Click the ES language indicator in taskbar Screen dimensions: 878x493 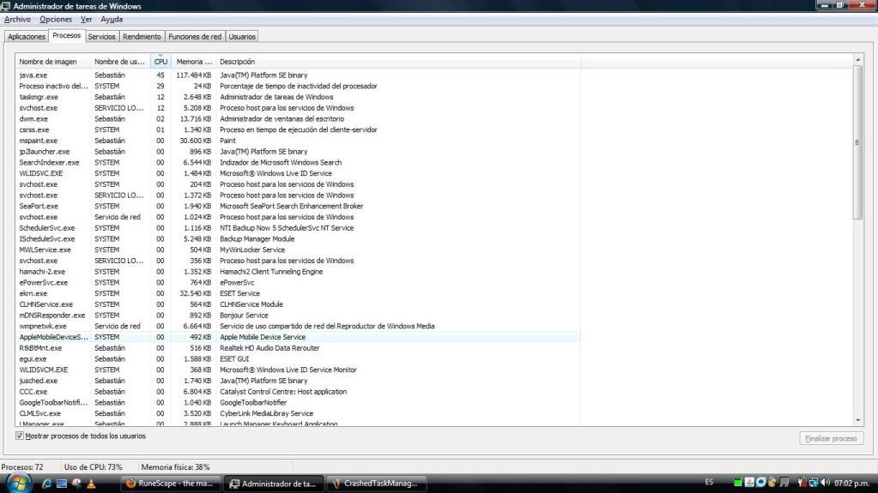point(709,483)
